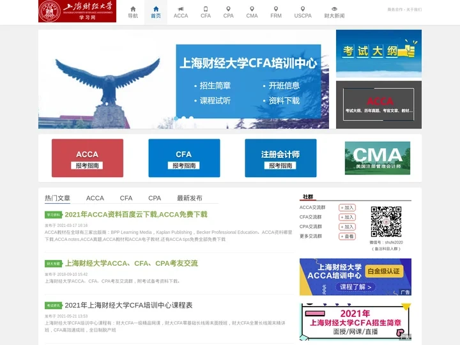This screenshot has width=460, height=345.
Task: Open the 关于我们 link at top right
Action: pyautogui.click(x=414, y=10)
